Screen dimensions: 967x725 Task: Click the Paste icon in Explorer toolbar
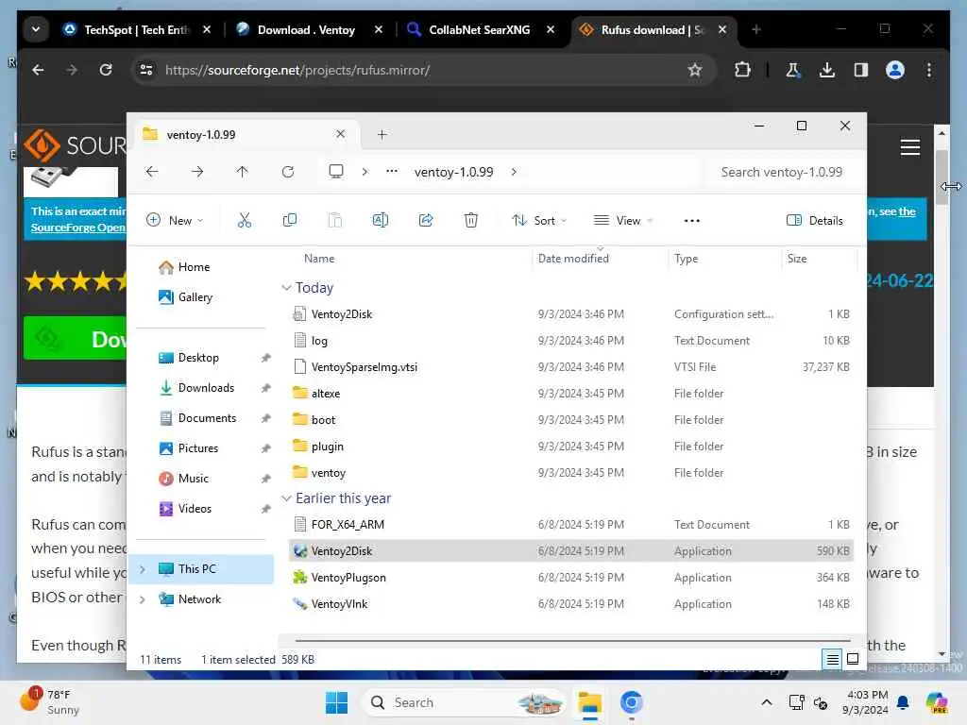coord(335,221)
